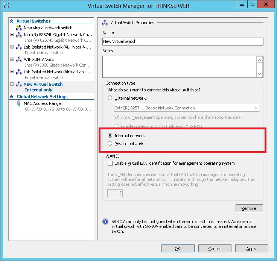
Task: Expand the Lab Isolated Network (Virtual Lab) node
Action: [x=12, y=71]
